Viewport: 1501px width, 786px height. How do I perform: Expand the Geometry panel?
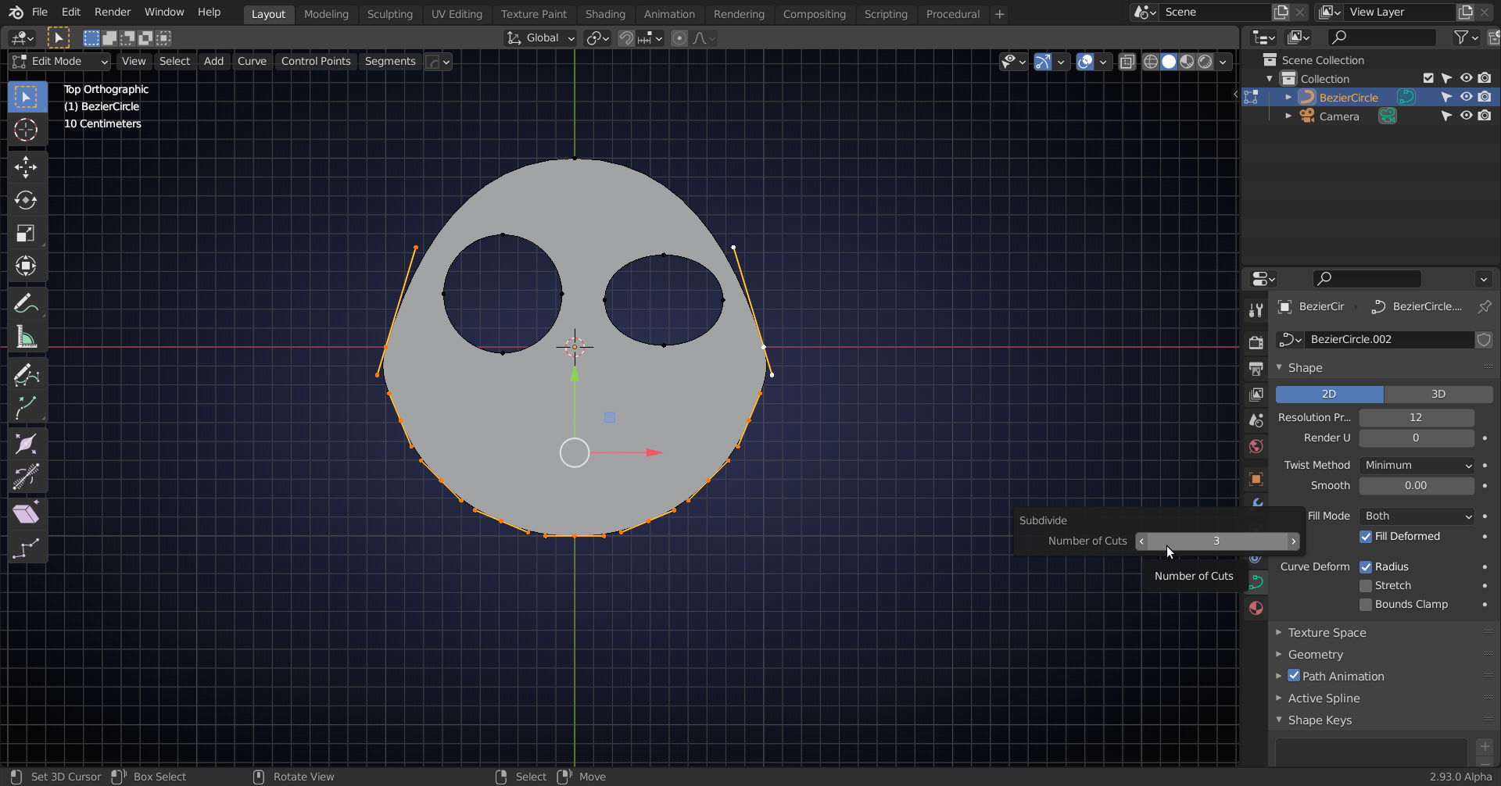point(1315,655)
